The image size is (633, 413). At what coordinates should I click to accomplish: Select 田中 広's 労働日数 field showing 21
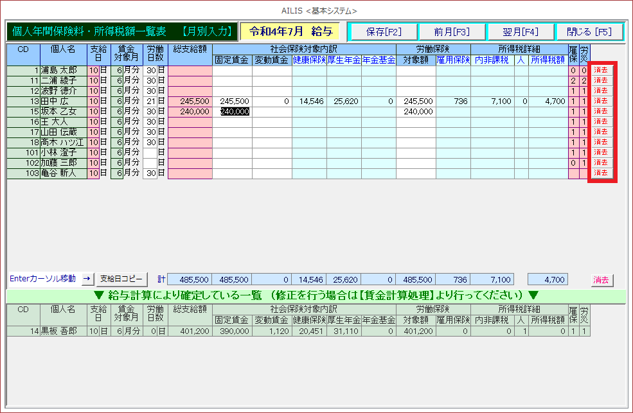coord(150,101)
